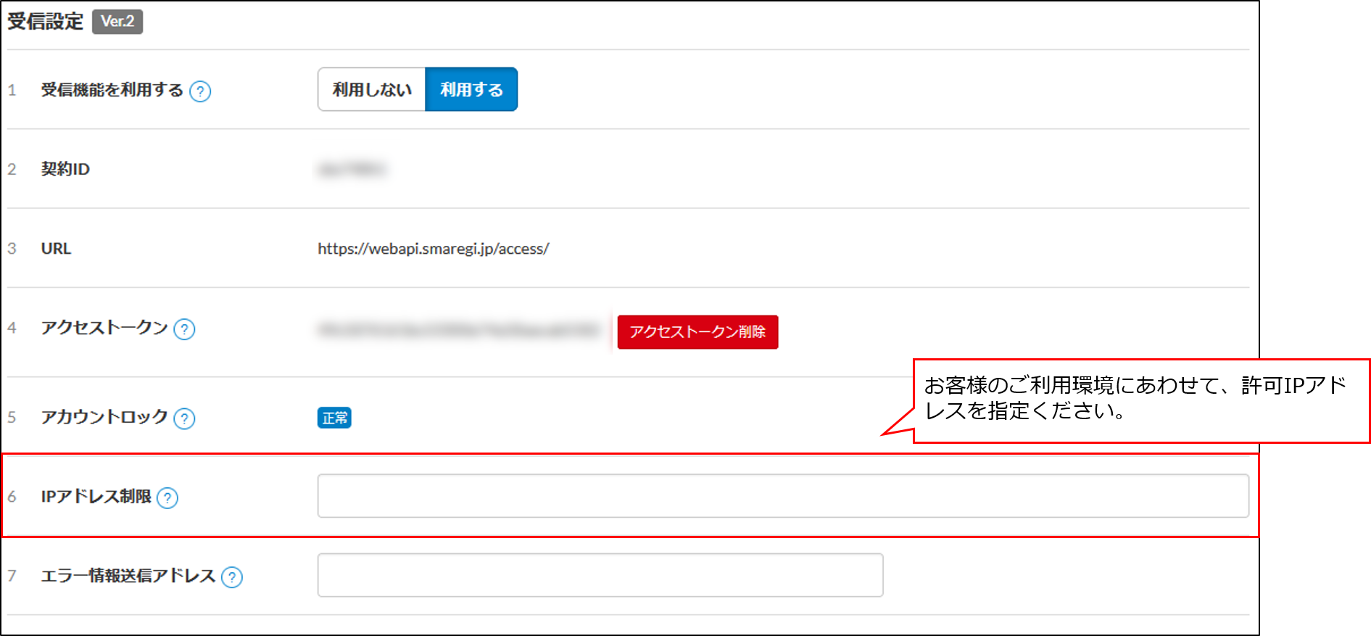Open the IPアドレス制限 help tooltip icon
This screenshot has width=1371, height=636.
[167, 497]
